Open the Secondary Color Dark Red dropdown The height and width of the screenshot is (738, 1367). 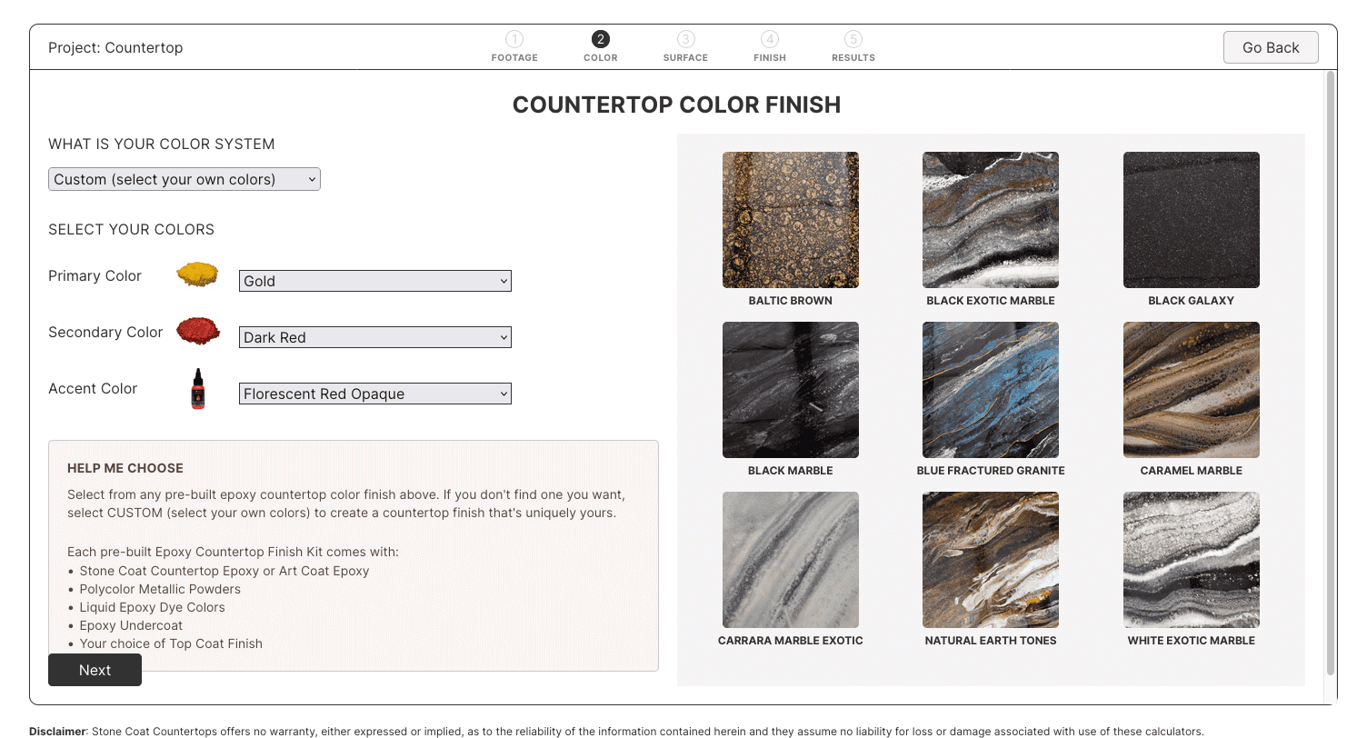(374, 337)
